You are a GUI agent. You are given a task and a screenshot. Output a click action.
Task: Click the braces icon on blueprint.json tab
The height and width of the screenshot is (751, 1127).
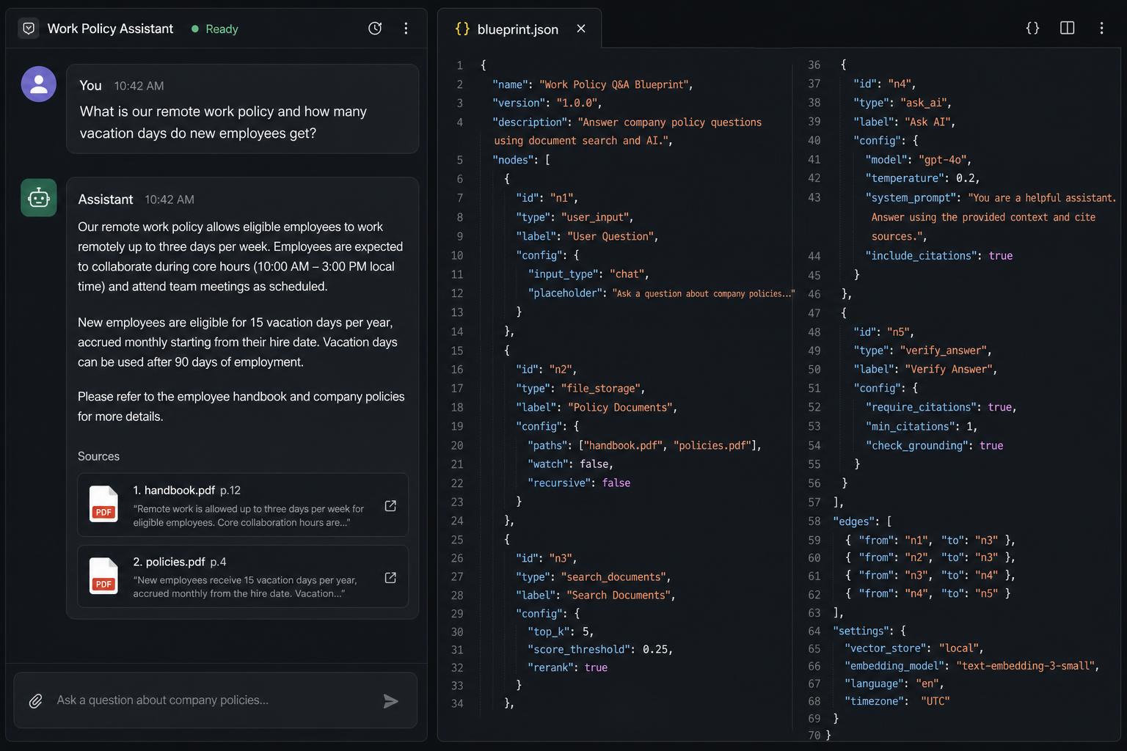462,29
